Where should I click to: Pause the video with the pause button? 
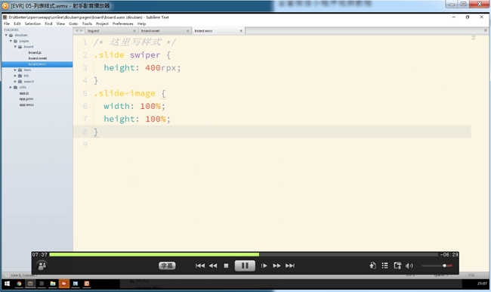click(245, 266)
